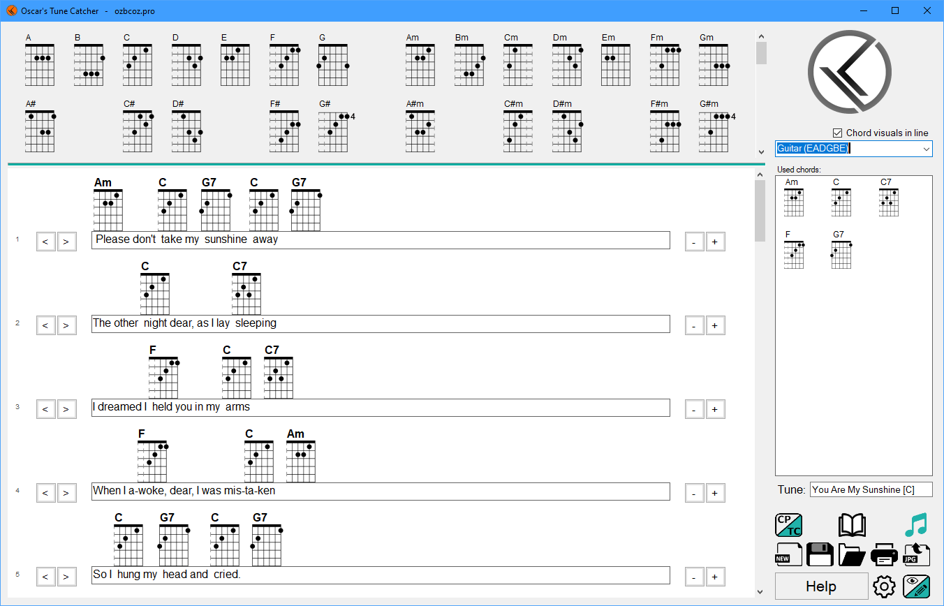Open the songbook icon
This screenshot has height=606, width=944.
[852, 525]
